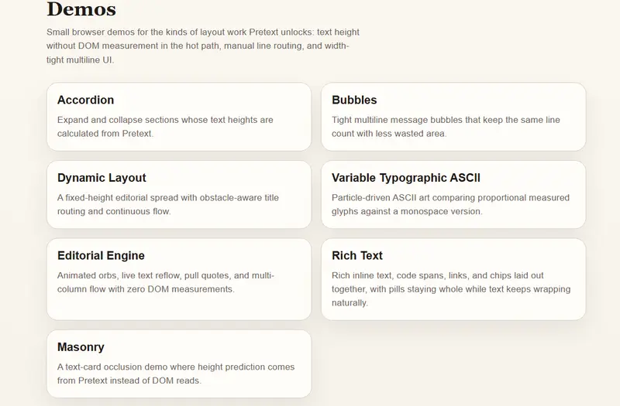Click the description mentioning animated orbs
The height and width of the screenshot is (406, 620).
(x=166, y=282)
